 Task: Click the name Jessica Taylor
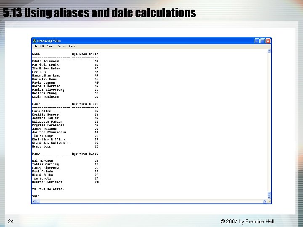point(45,118)
